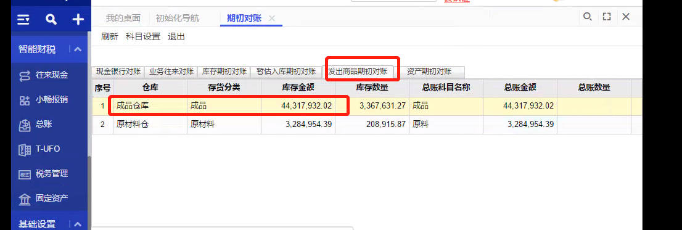Open 暂估入库期初对账 tab
This screenshot has width=682, height=230.
coord(286,72)
